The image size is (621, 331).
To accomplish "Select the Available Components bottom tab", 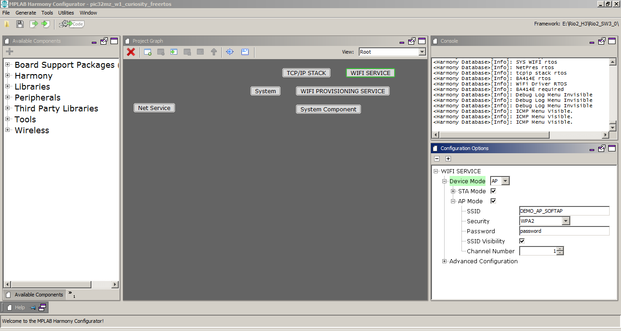I will (35, 295).
